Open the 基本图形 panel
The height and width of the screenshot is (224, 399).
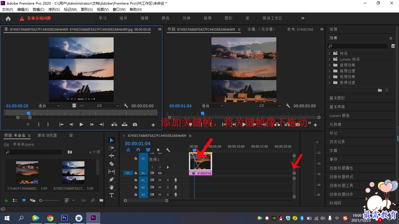337,98
